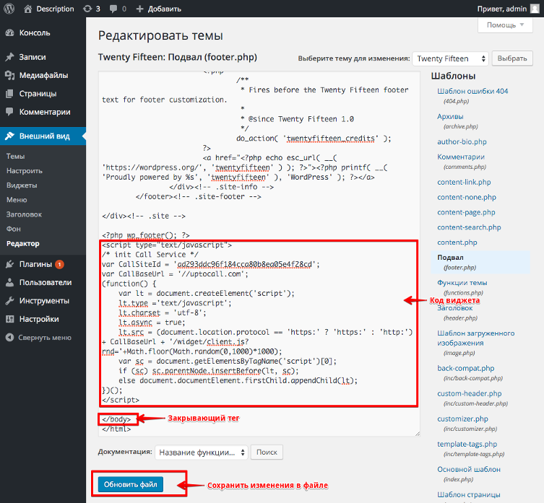Open custom-header.php template

pyautogui.click(x=470, y=394)
